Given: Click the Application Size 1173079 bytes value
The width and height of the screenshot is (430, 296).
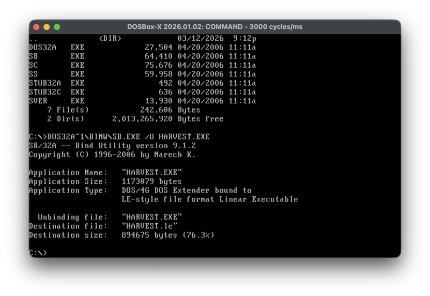Looking at the screenshot, I should tap(151, 181).
